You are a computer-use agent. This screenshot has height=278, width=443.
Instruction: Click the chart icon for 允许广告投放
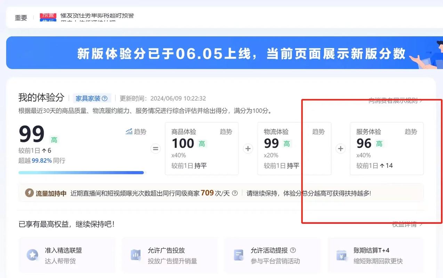pyautogui.click(x=136, y=255)
